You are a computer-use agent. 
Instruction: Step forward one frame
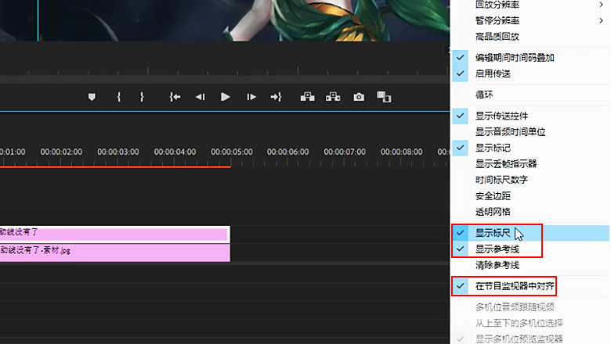(x=251, y=97)
